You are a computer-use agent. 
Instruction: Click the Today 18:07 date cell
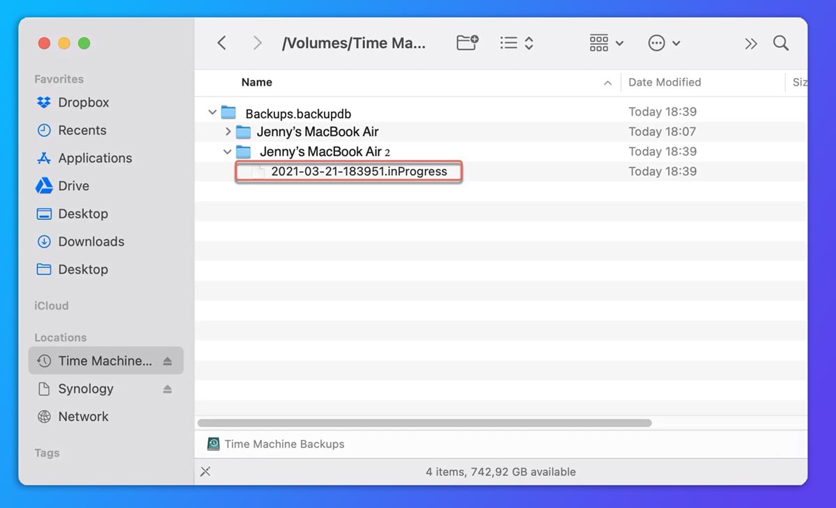663,132
